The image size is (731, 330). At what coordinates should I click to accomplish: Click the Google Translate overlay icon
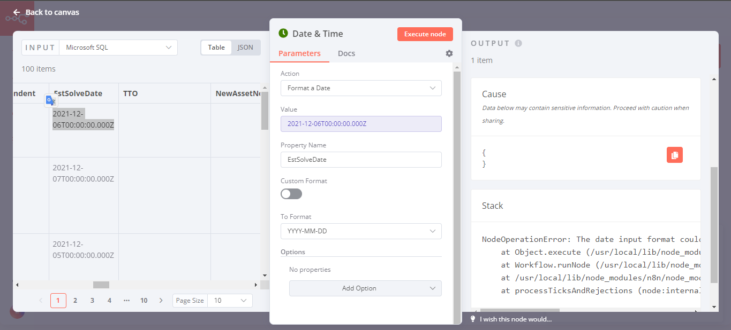(50, 100)
